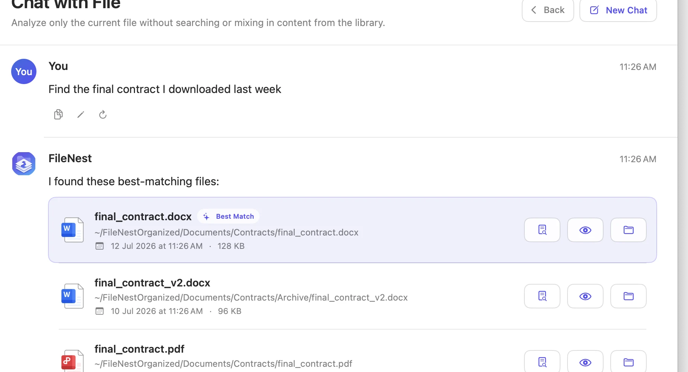Click the message "Find the final contract I downloaded last week"
The width and height of the screenshot is (688, 372).
tap(165, 89)
